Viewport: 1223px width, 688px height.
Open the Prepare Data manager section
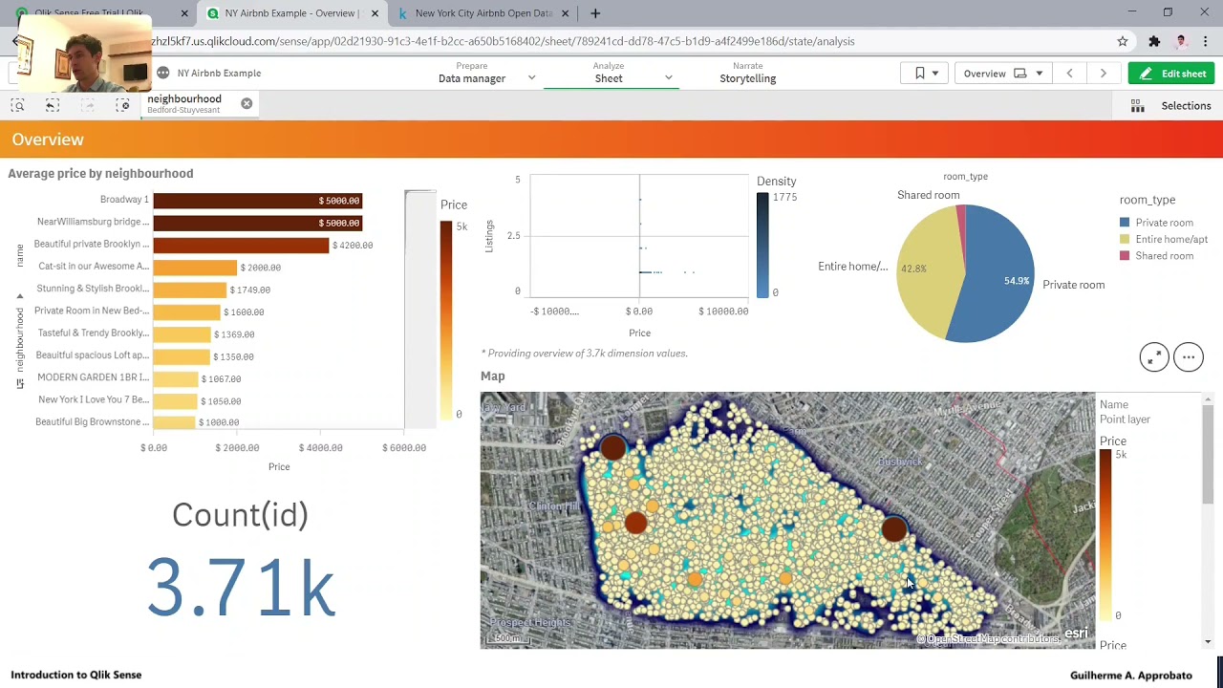pos(472,73)
